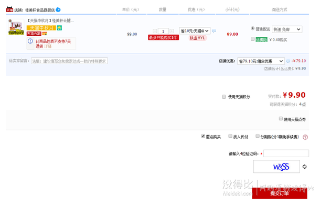Click the 可获得天猫积分: 4点 text

pyautogui.click(x=288, y=105)
